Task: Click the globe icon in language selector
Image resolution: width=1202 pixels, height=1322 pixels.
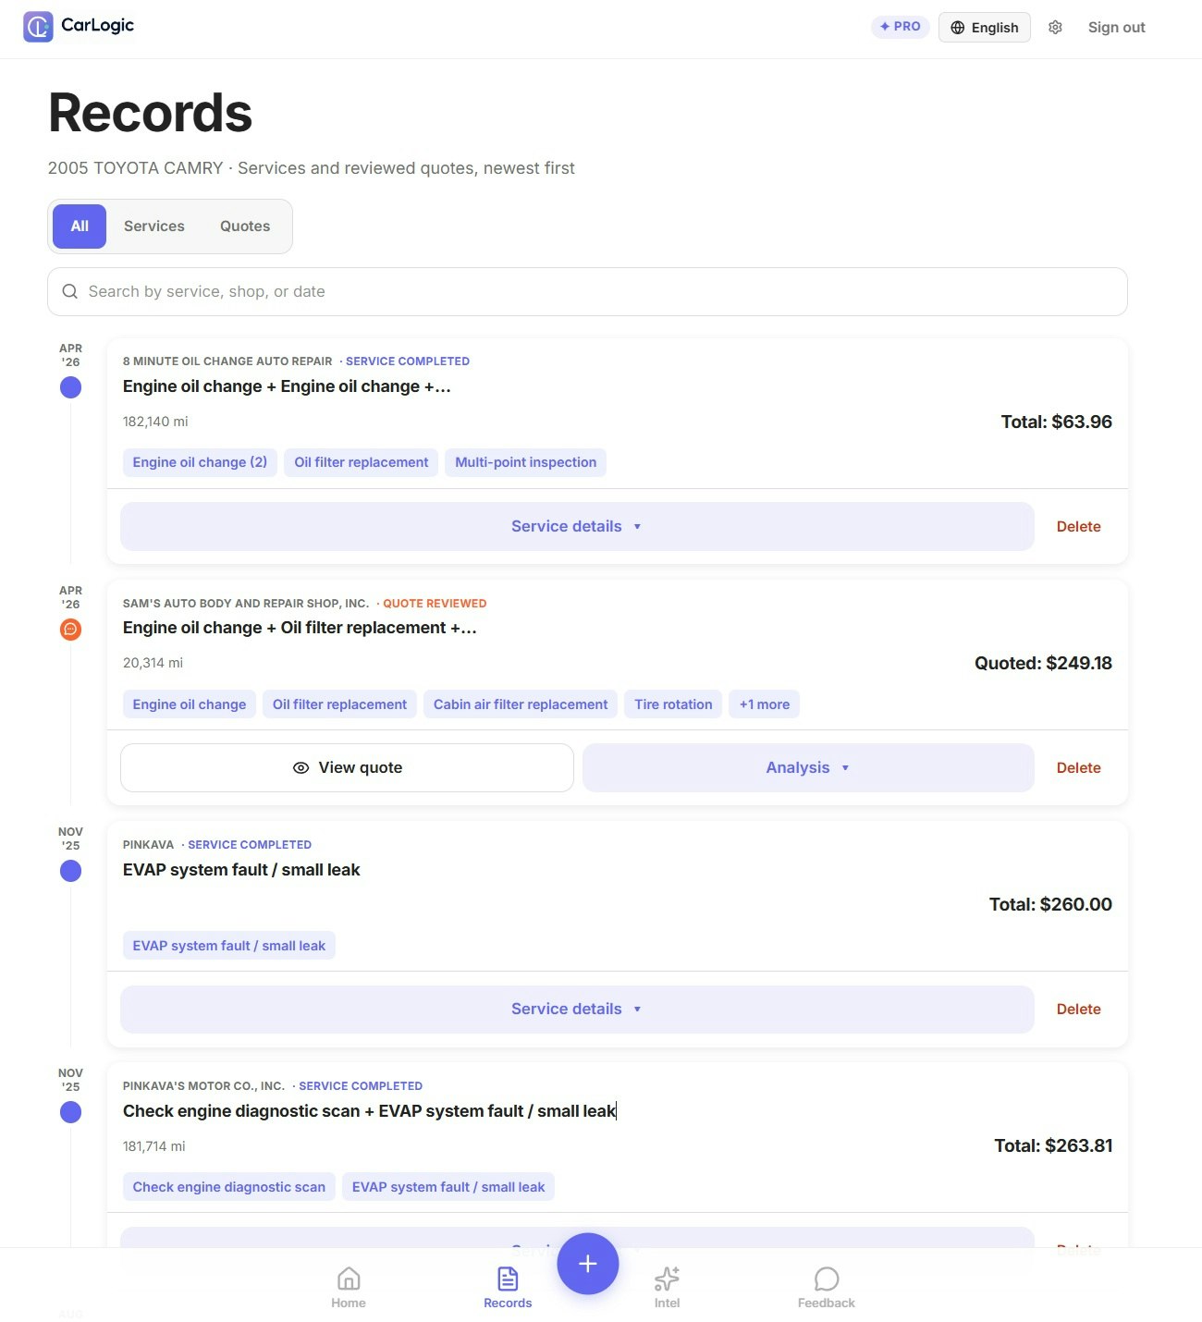Action: (958, 28)
